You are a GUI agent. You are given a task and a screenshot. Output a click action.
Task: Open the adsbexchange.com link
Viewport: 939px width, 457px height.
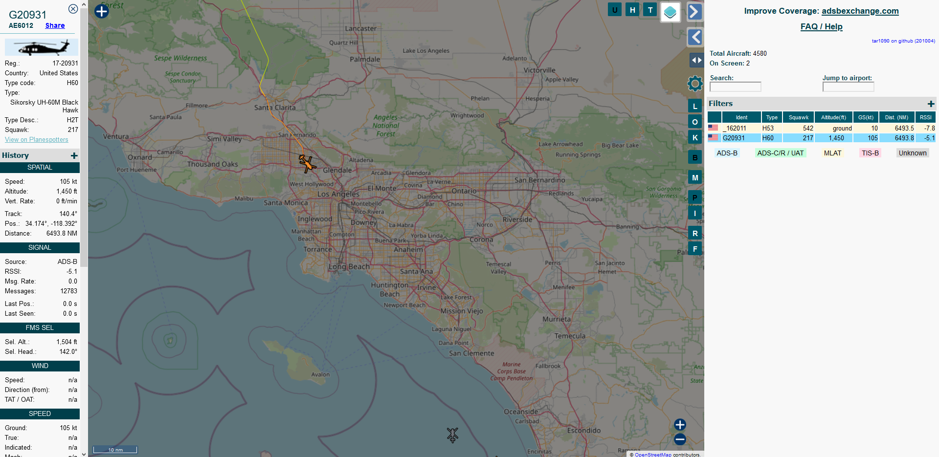tap(860, 11)
